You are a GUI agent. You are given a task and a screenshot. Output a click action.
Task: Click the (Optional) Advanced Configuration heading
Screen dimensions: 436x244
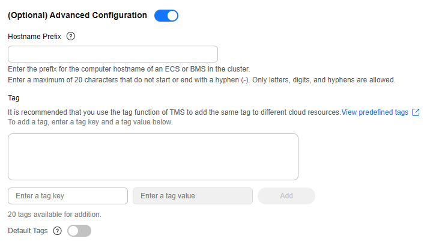click(x=77, y=15)
